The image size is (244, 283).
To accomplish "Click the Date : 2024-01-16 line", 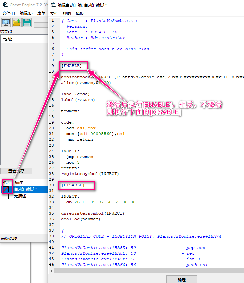I will click(x=92, y=32).
